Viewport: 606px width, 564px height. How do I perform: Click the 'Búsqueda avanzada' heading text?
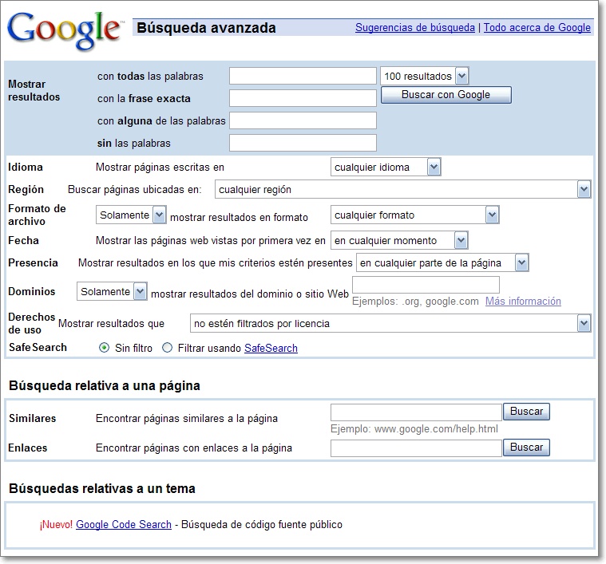[206, 28]
